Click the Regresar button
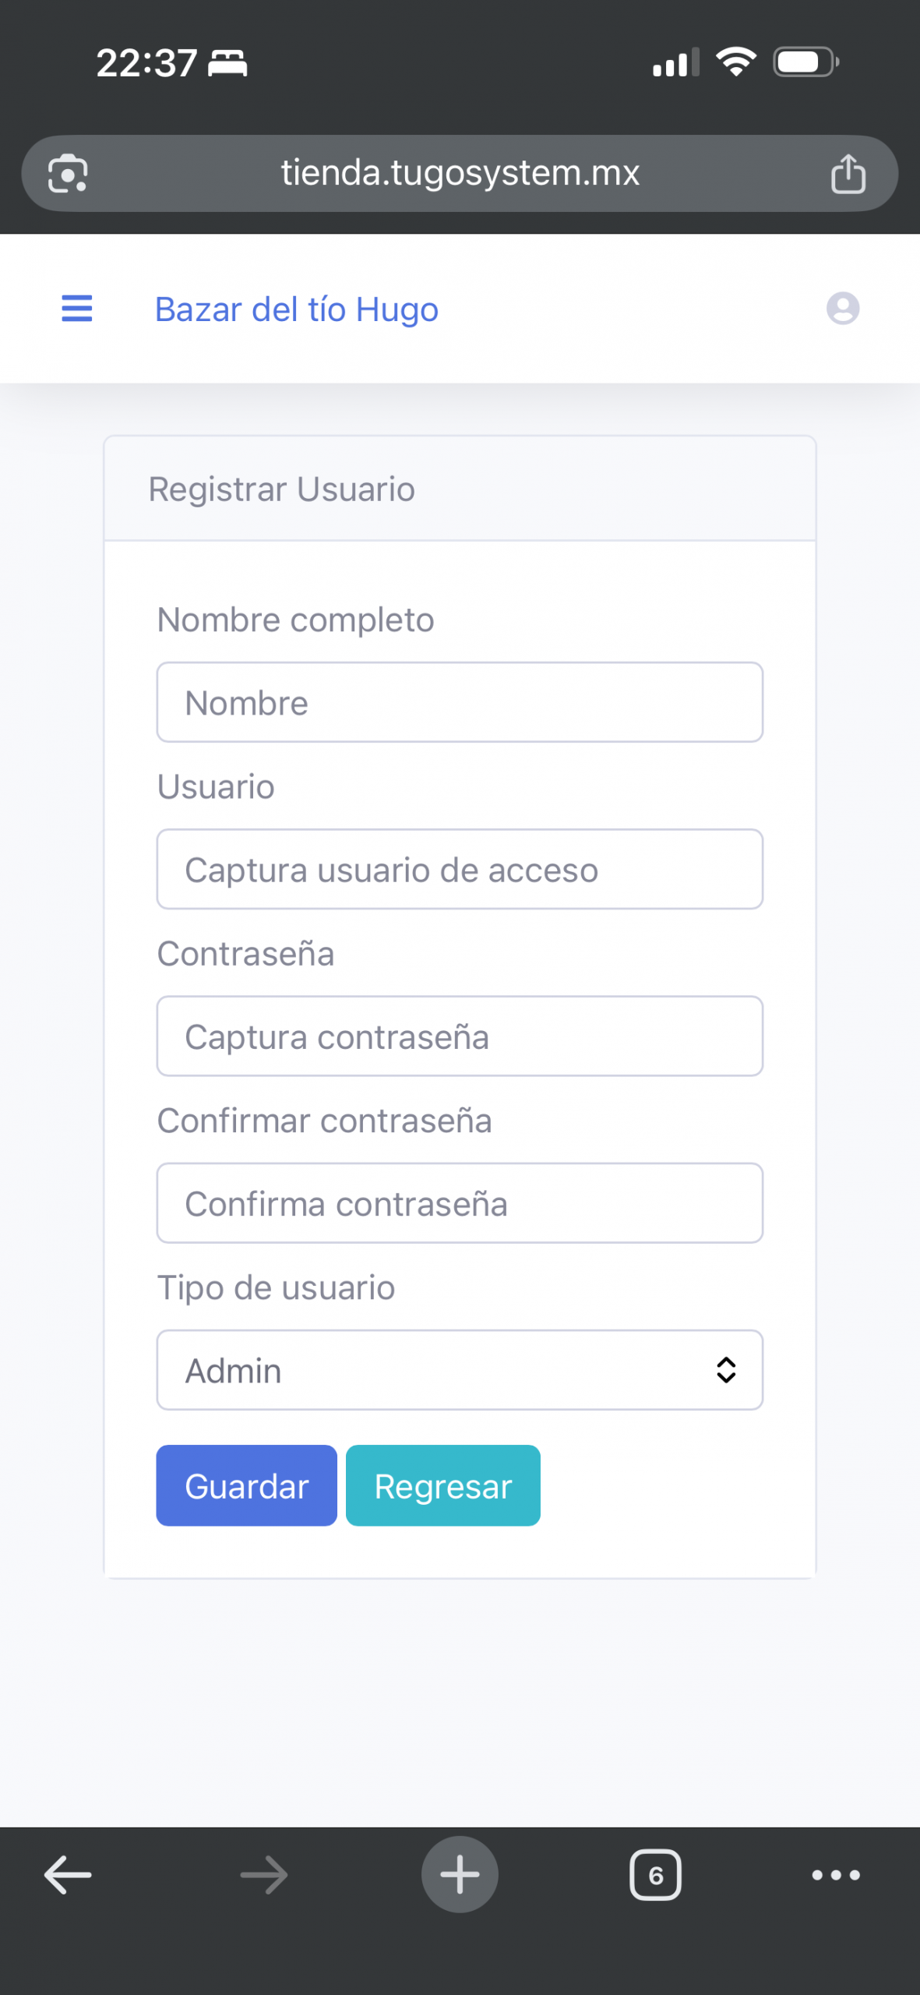The image size is (920, 1995). tap(442, 1485)
